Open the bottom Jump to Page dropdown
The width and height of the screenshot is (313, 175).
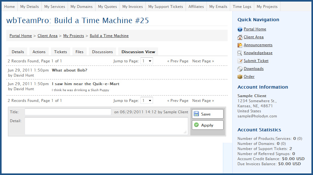click(147, 101)
